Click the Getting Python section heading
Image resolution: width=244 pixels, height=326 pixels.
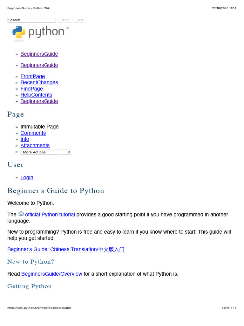(30, 286)
